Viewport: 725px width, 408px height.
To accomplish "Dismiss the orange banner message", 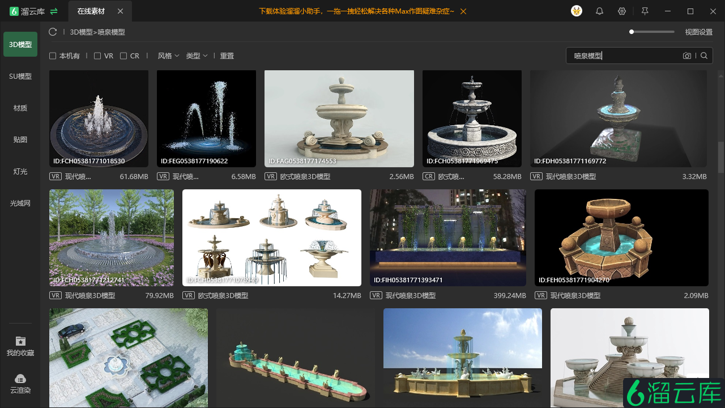I will (x=463, y=11).
